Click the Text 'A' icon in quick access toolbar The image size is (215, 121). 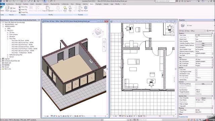35,1
